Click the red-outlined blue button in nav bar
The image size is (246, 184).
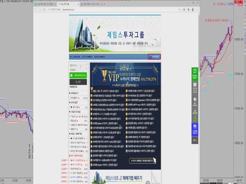pos(154,57)
